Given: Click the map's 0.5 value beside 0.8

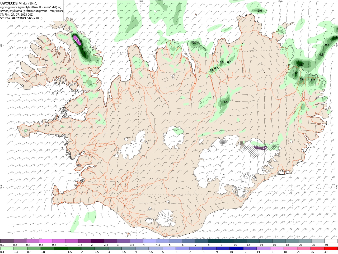Looking at the screenshot, I should (216, 68).
